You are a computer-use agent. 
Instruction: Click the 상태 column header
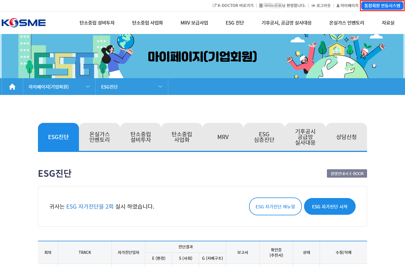(307, 252)
